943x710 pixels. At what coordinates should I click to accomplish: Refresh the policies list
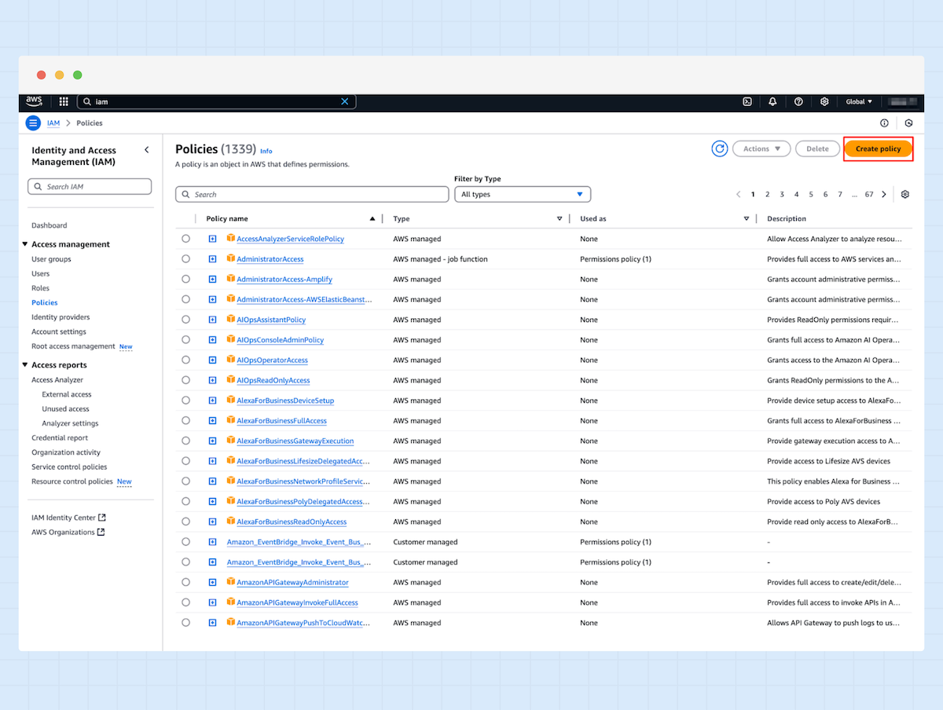(x=719, y=148)
